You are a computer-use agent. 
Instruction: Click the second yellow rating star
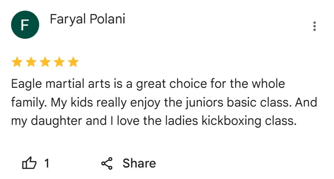(x=31, y=62)
